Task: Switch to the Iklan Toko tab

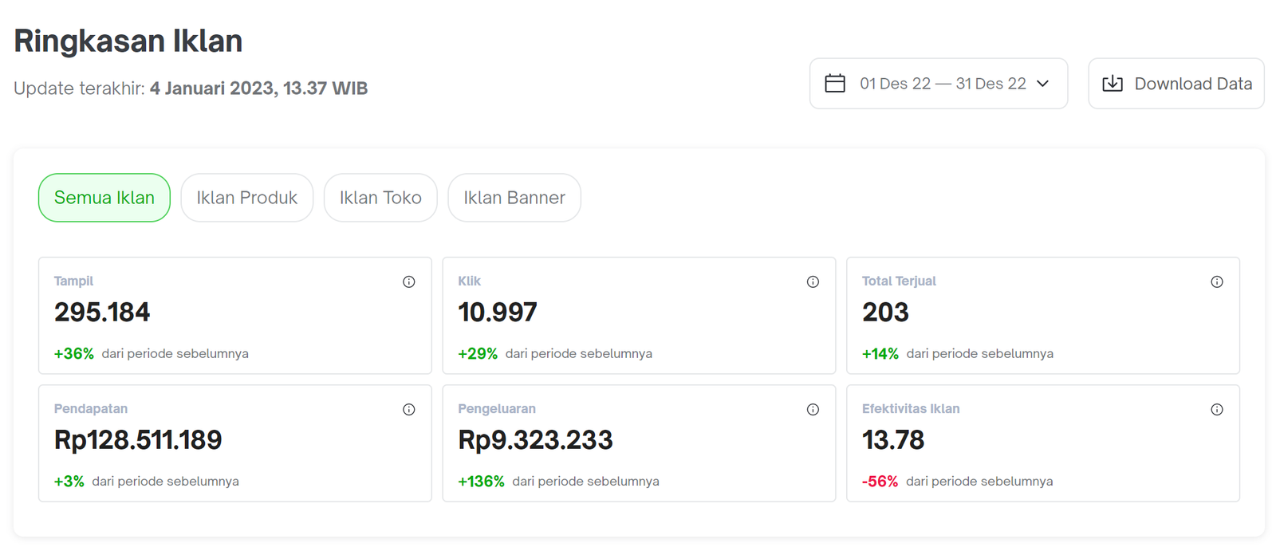Action: click(x=380, y=198)
